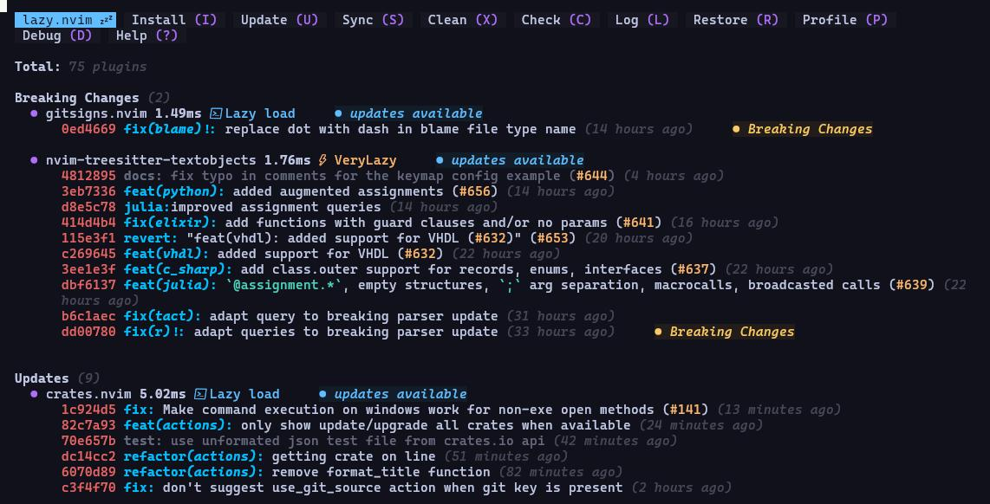Open commit hash 115e3f1
Image resolution: width=990 pixels, height=504 pixels.
coord(88,238)
